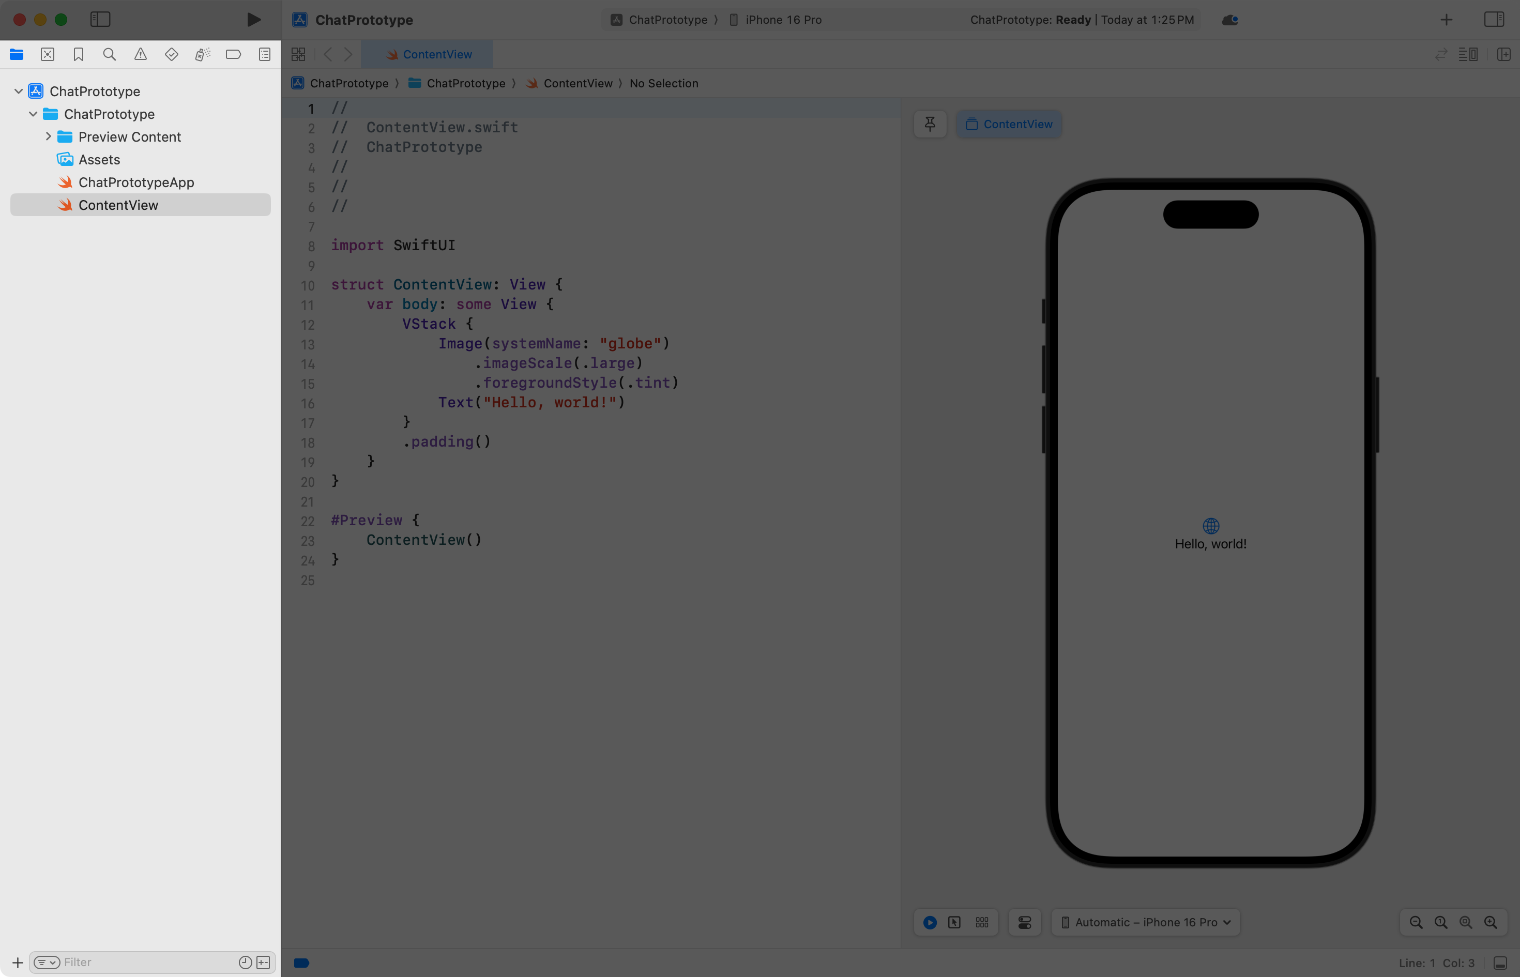Click the Filter field in navigator

[146, 963]
